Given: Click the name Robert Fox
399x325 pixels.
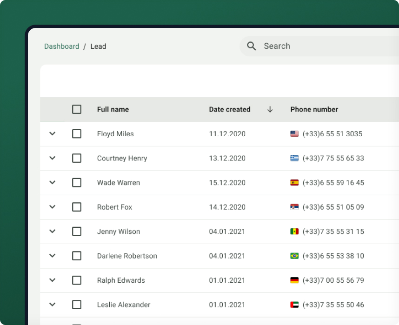Looking at the screenshot, I should point(114,207).
